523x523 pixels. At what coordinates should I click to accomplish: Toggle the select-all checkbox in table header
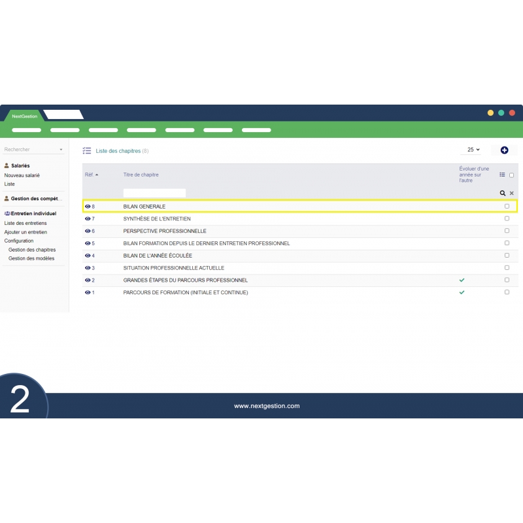511,175
